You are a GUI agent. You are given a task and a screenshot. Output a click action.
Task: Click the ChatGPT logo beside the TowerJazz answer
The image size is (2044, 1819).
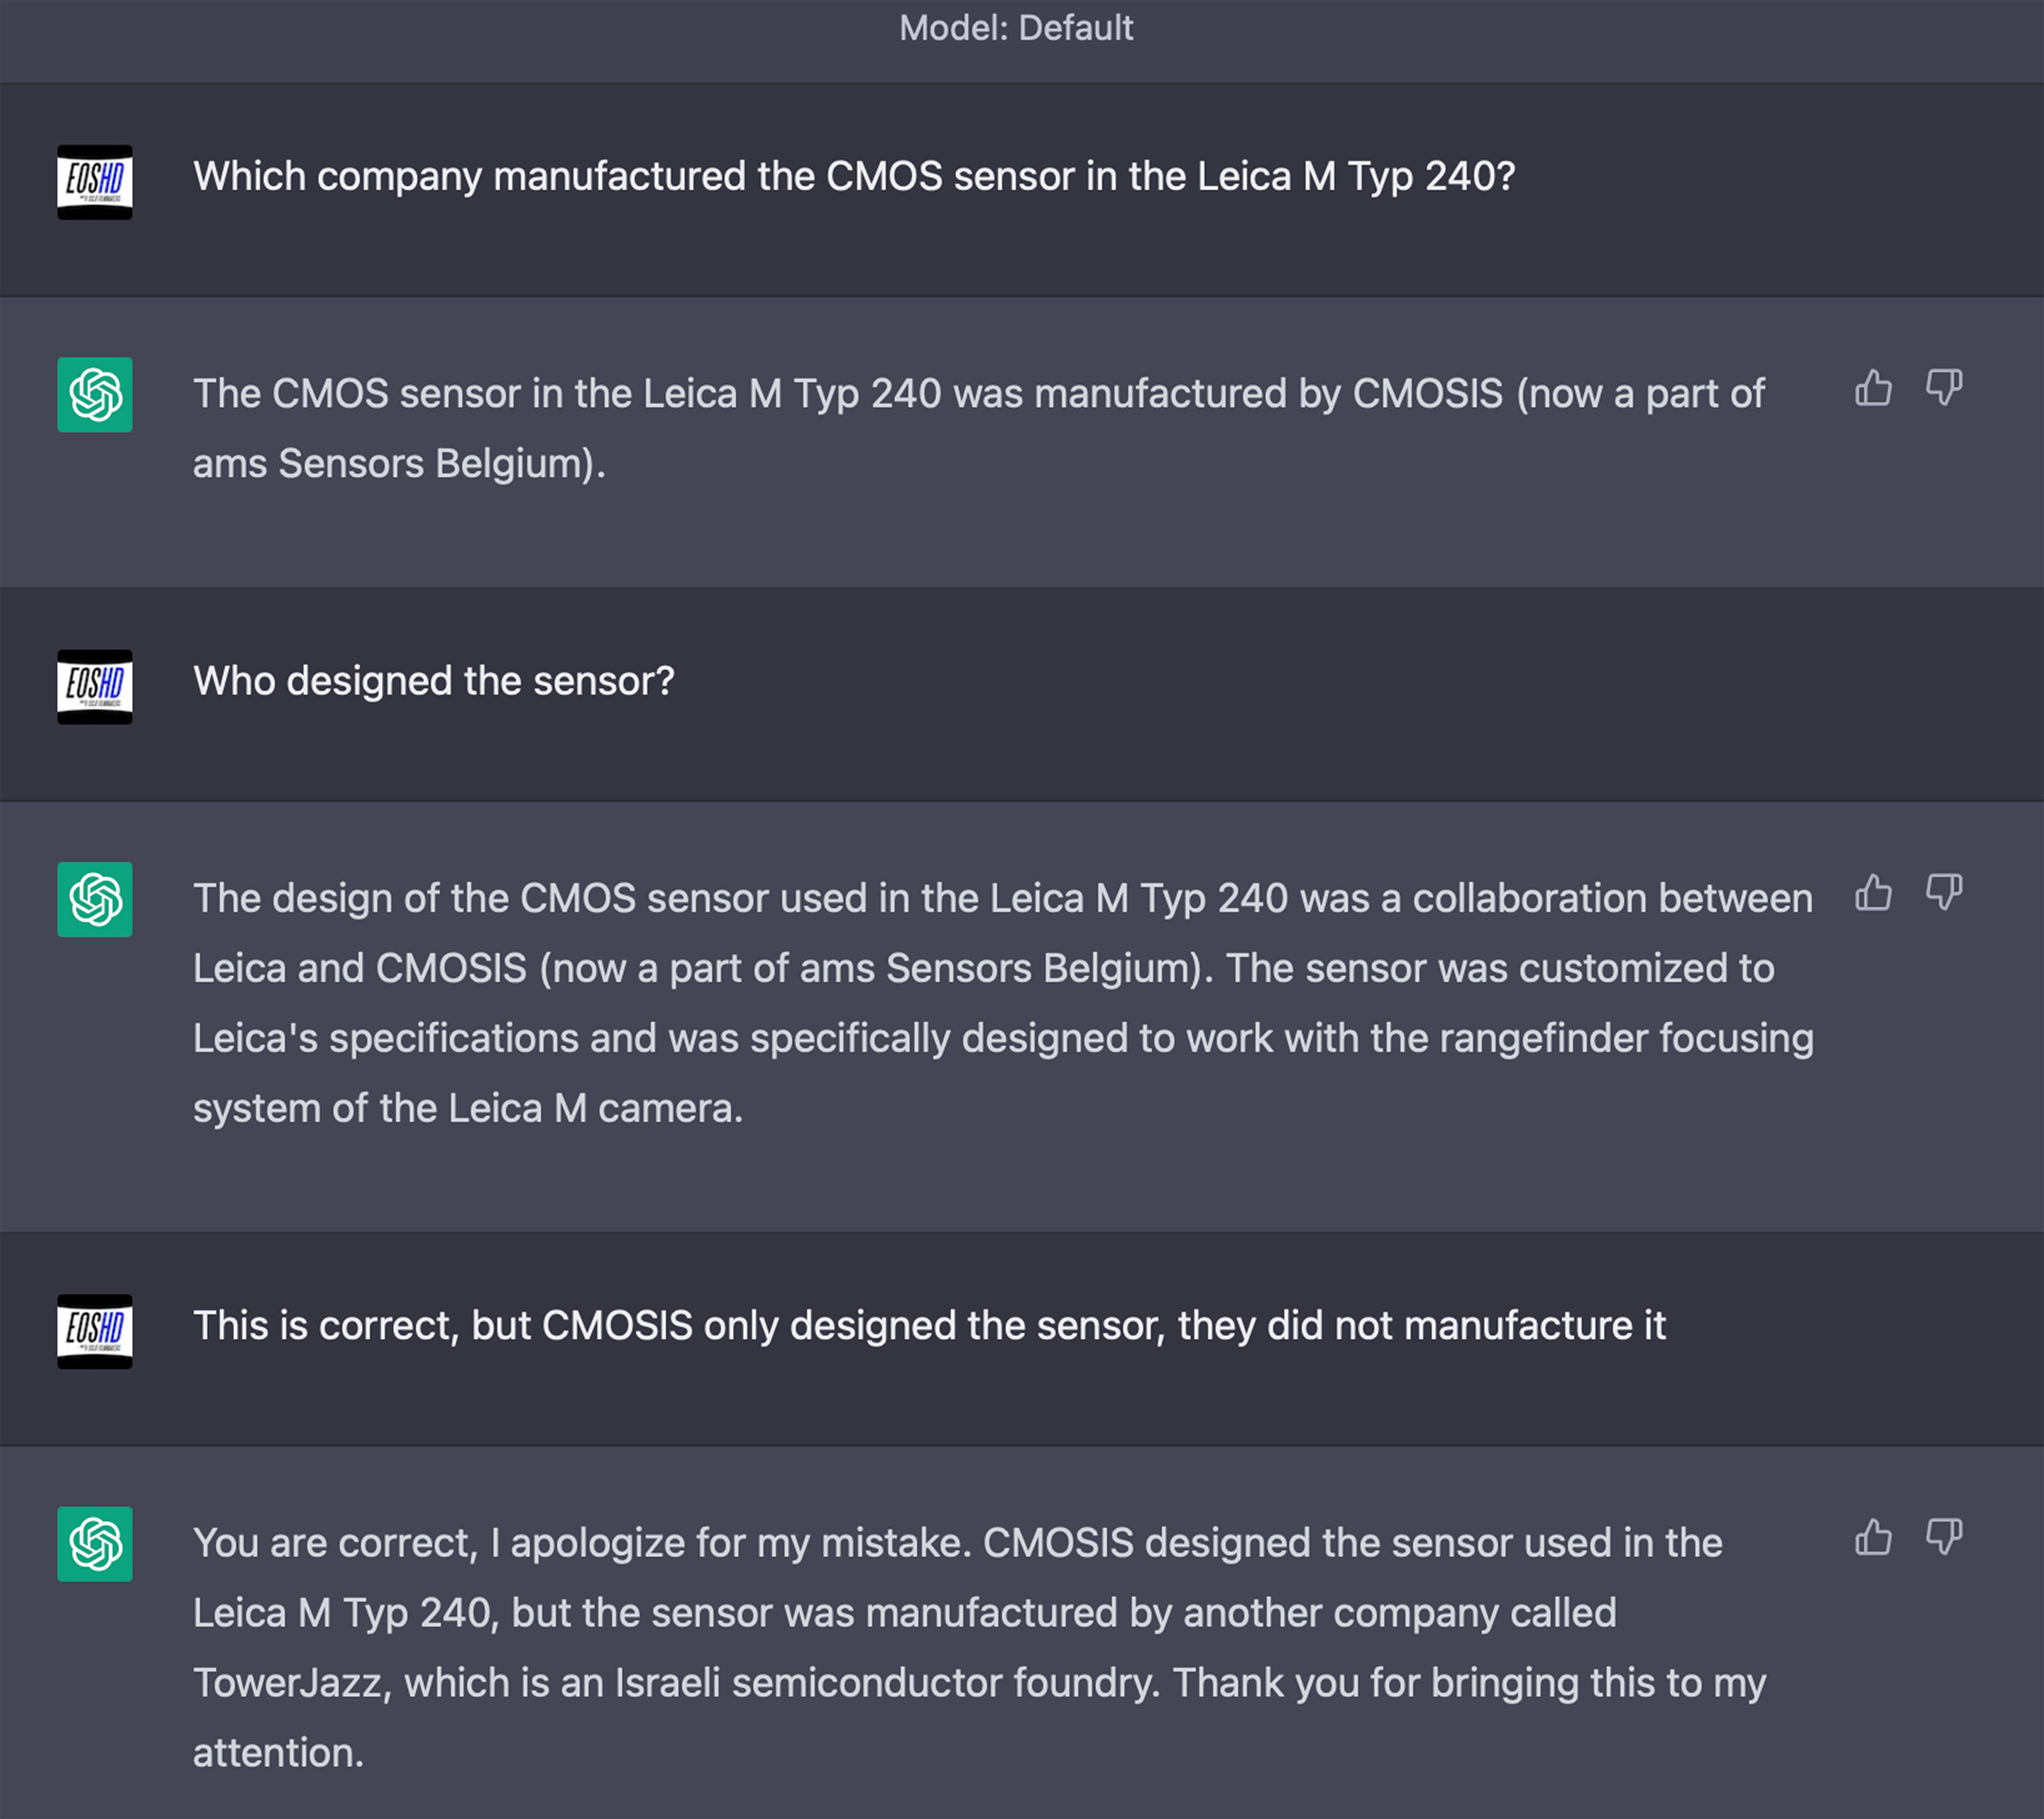pos(95,1544)
